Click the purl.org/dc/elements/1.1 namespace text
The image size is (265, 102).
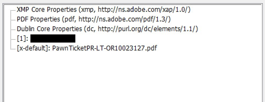pyautogui.click(x=147, y=29)
